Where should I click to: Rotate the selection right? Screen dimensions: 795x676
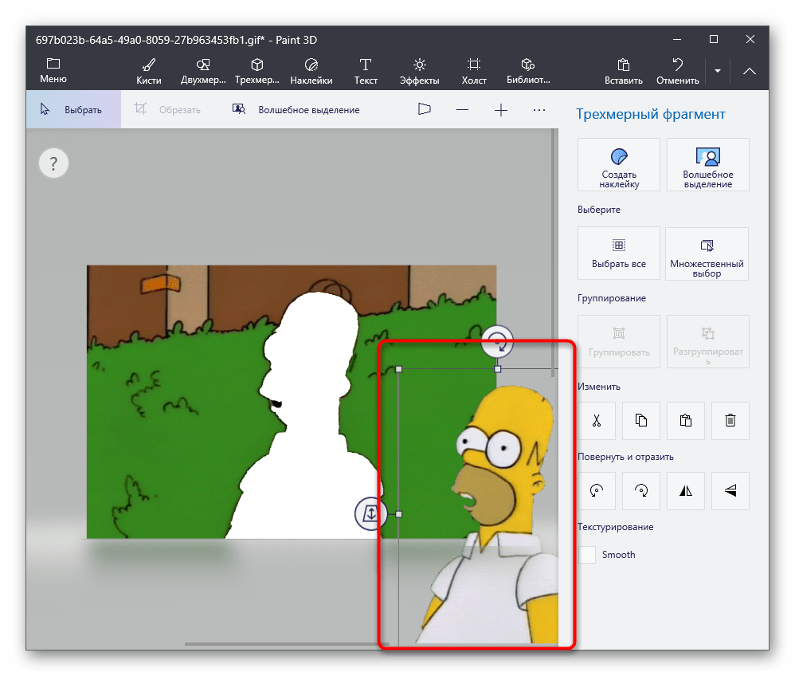pyautogui.click(x=640, y=491)
